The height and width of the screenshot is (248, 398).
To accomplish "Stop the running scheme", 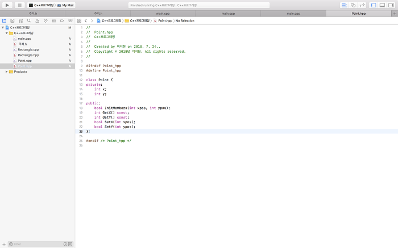I will (x=19, y=5).
